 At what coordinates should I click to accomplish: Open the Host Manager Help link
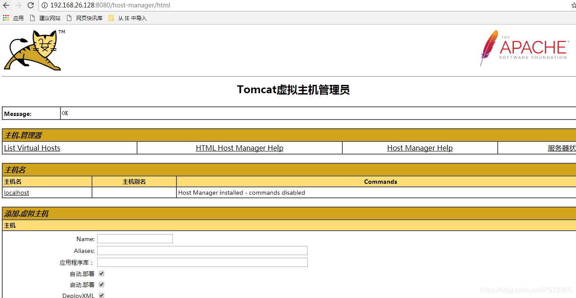click(x=420, y=148)
